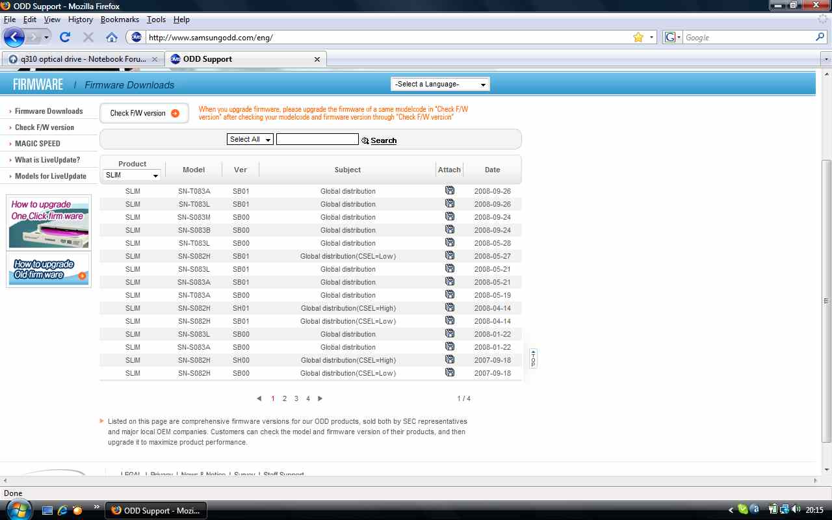This screenshot has width=832, height=520.
Task: Expand hidden system tray icons
Action: 731,510
